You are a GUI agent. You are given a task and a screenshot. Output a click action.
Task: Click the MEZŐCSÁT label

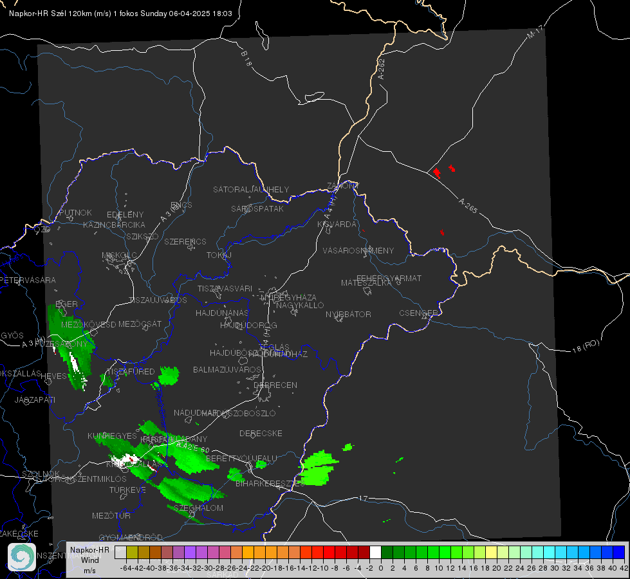click(x=140, y=324)
